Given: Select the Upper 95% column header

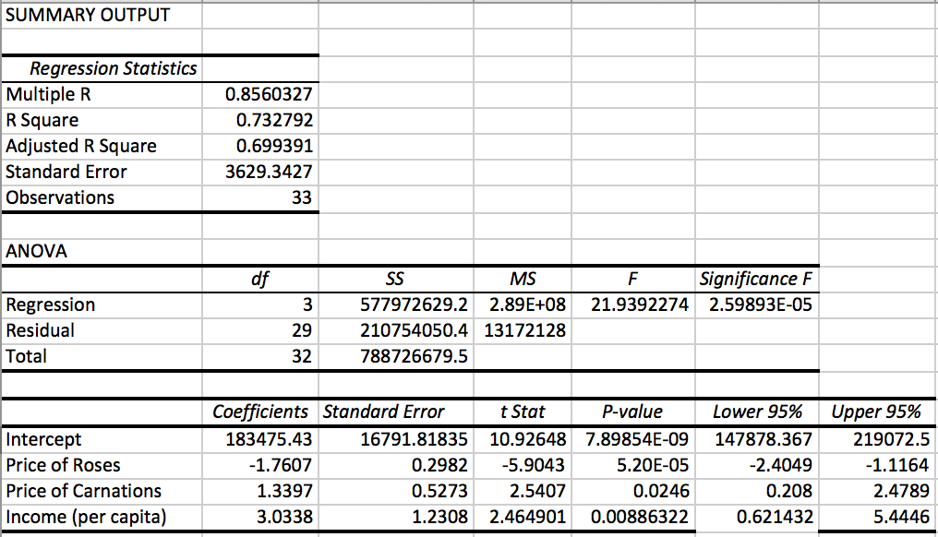Looking at the screenshot, I should click(876, 412).
